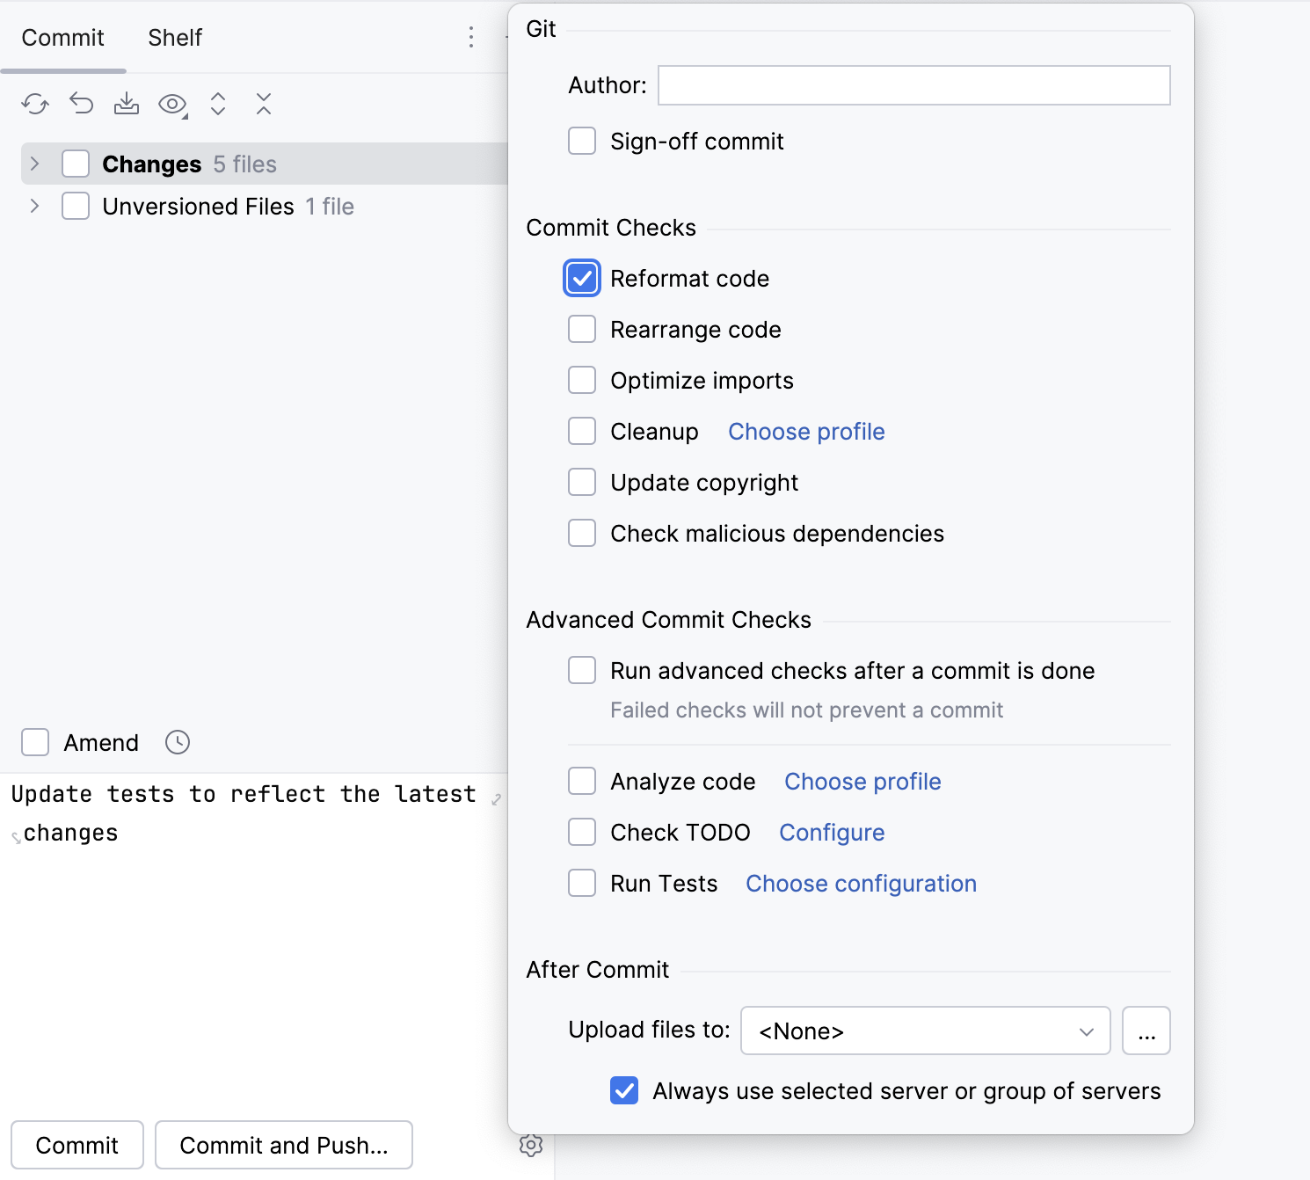This screenshot has width=1310, height=1180.
Task: Refresh the changes list
Action: click(35, 104)
